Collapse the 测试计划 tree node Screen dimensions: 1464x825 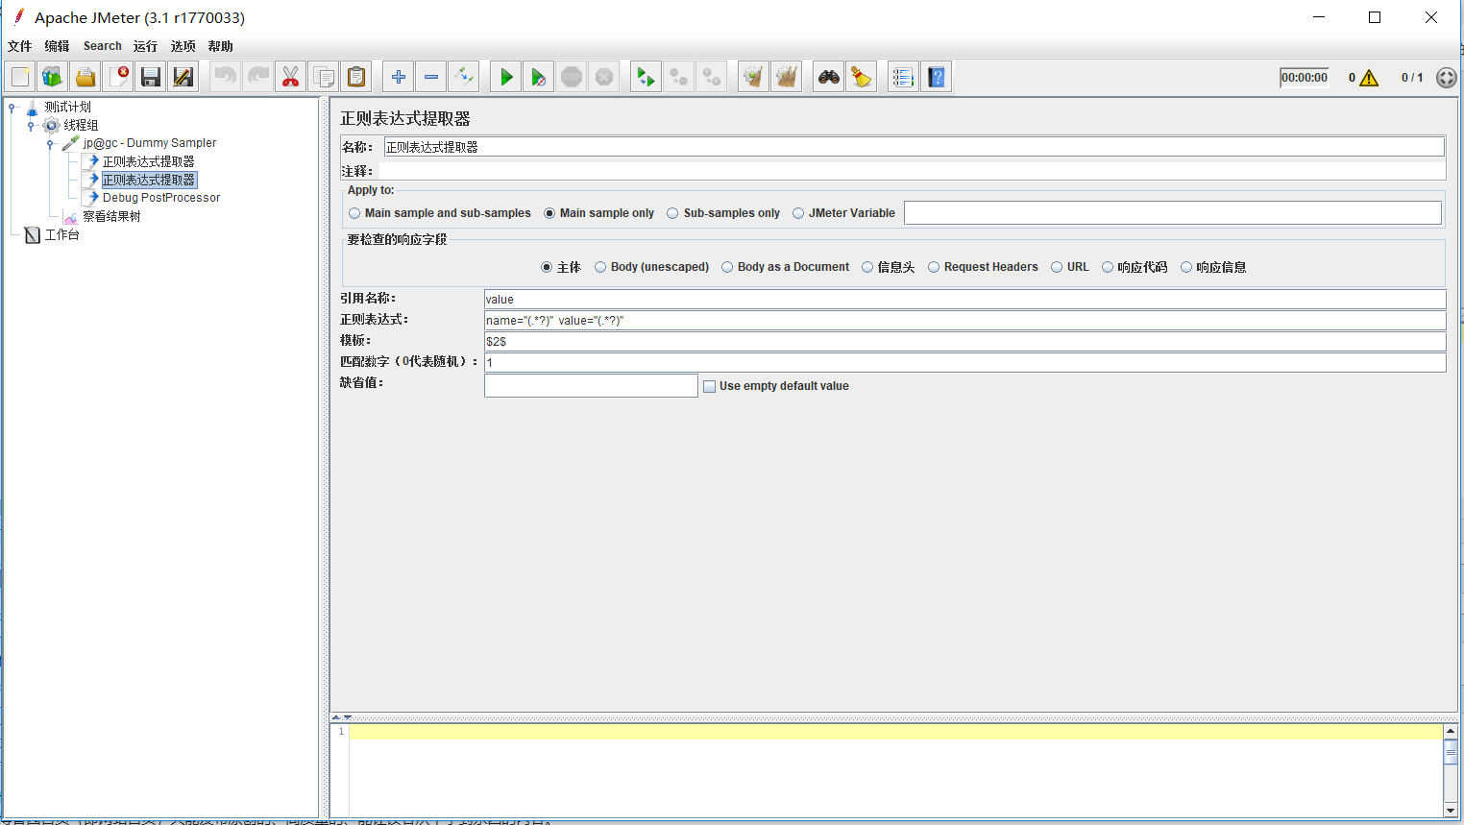click(x=12, y=108)
